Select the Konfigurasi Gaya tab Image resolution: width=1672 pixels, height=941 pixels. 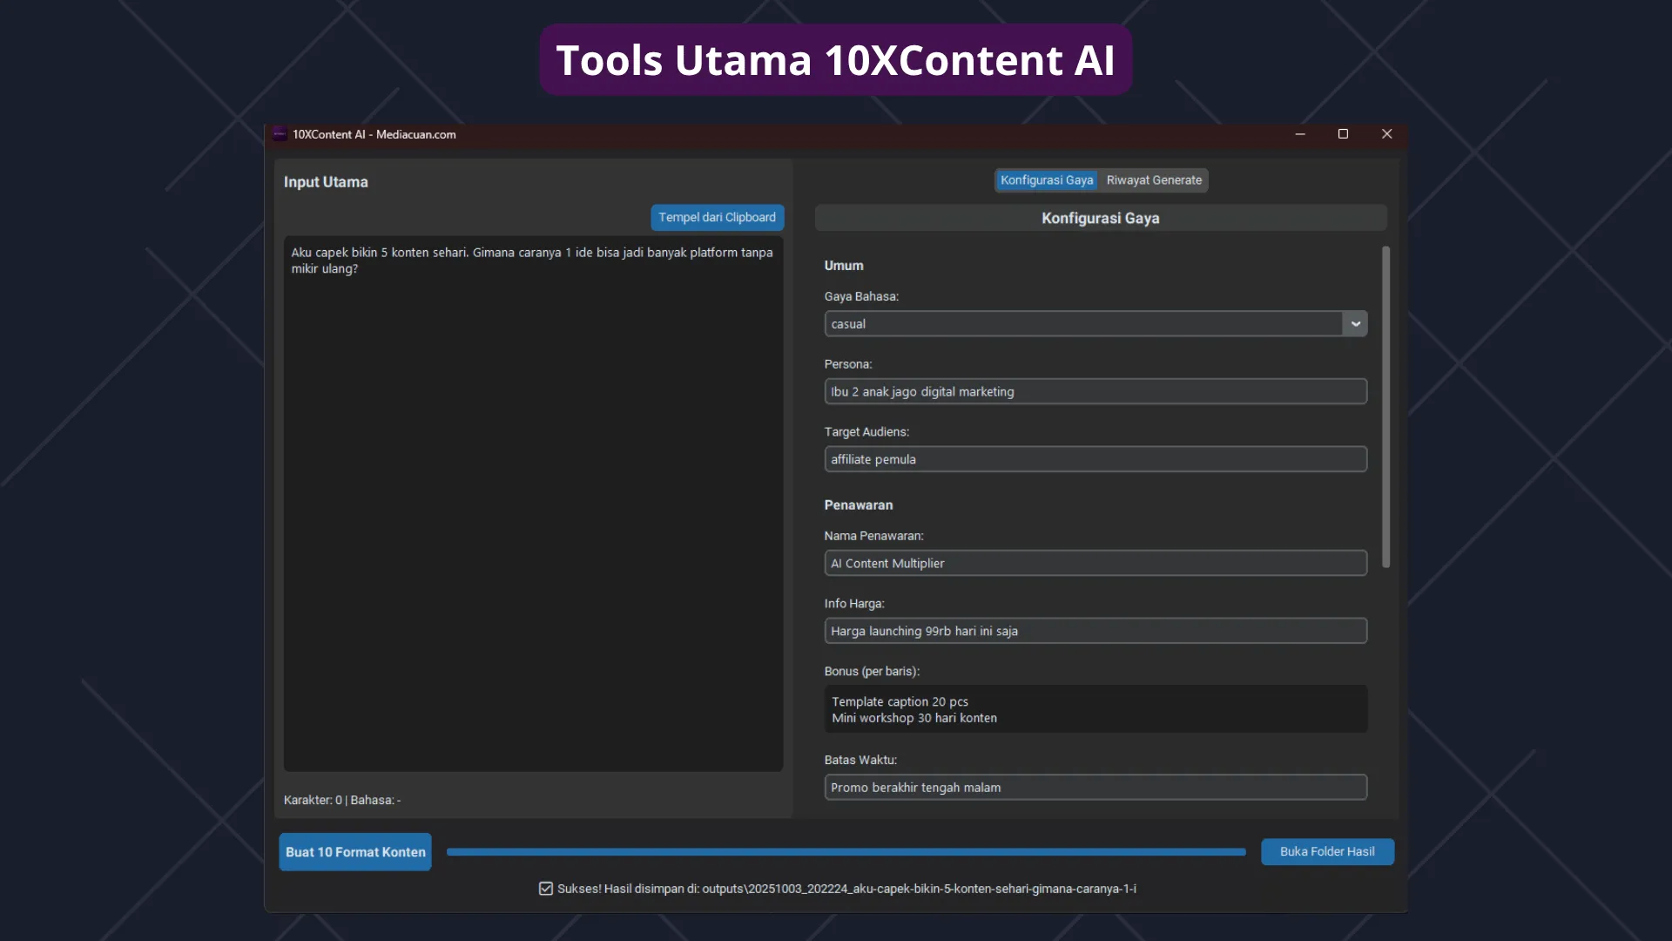click(1047, 180)
